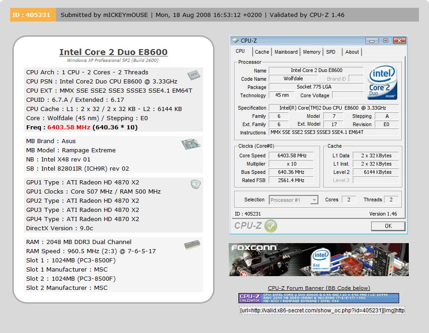Image resolution: width=429 pixels, height=333 pixels.
Task: Open the Mainboard tab
Action: [x=286, y=52]
